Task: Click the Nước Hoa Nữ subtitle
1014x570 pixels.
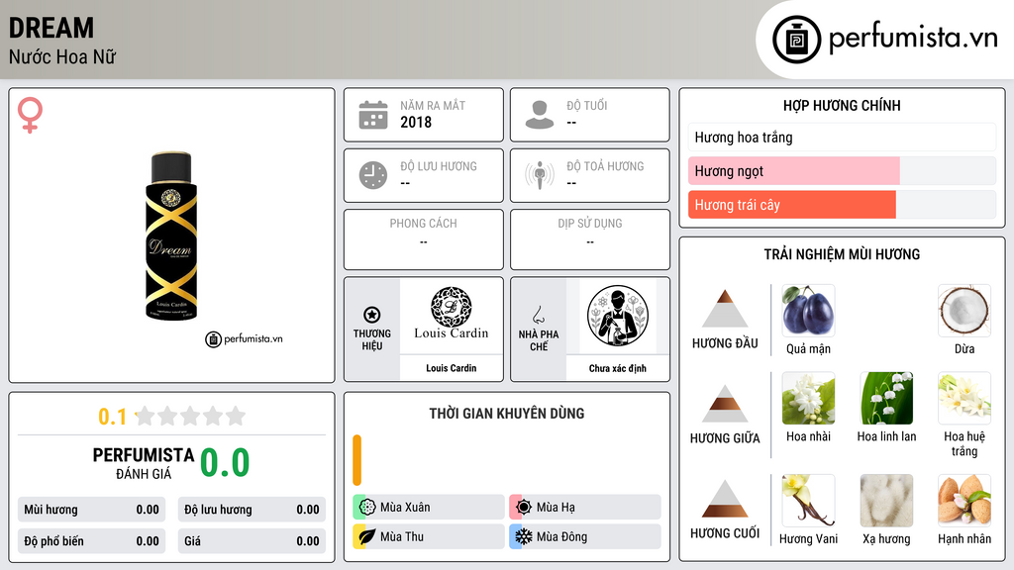Action: 62,57
